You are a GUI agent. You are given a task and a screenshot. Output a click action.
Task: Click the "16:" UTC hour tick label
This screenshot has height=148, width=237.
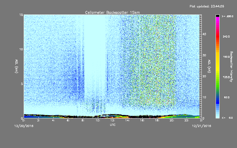(x=142, y=120)
